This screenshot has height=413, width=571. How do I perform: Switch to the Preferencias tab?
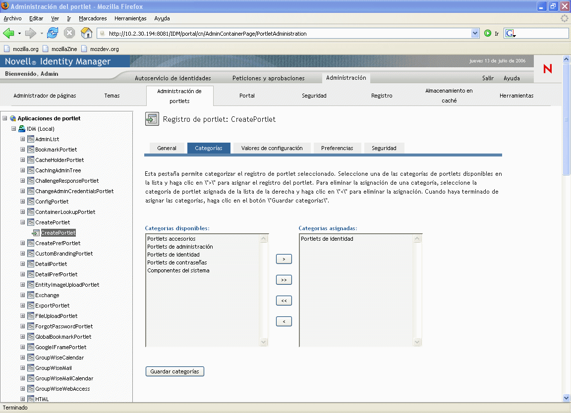tap(337, 148)
